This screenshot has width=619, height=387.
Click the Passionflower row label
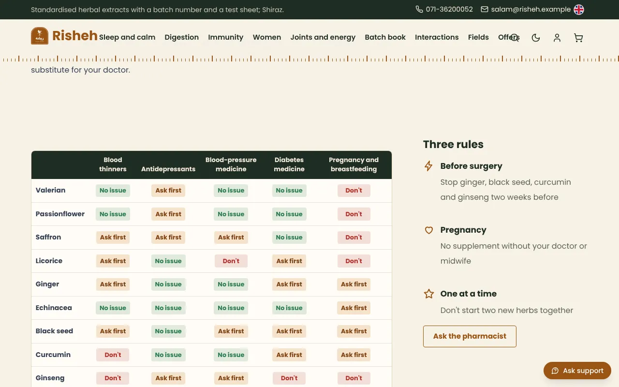[x=60, y=214]
